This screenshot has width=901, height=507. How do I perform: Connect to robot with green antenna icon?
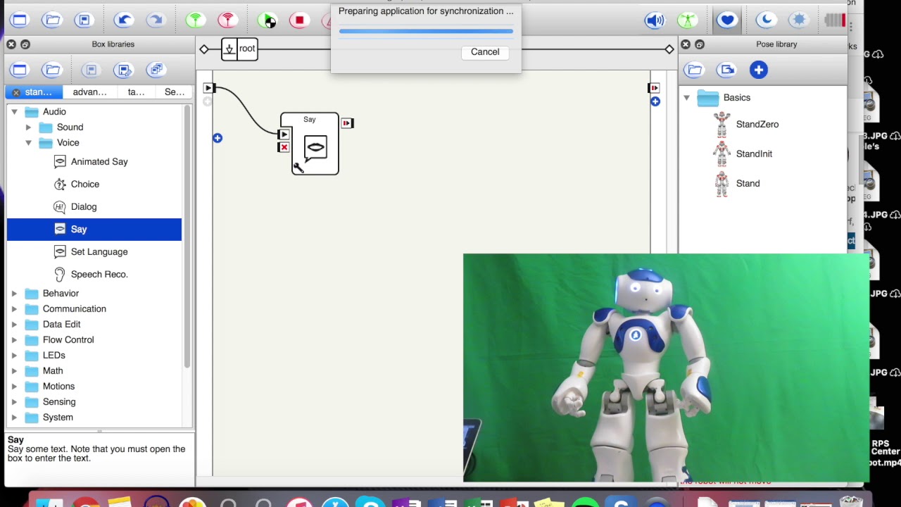[195, 20]
